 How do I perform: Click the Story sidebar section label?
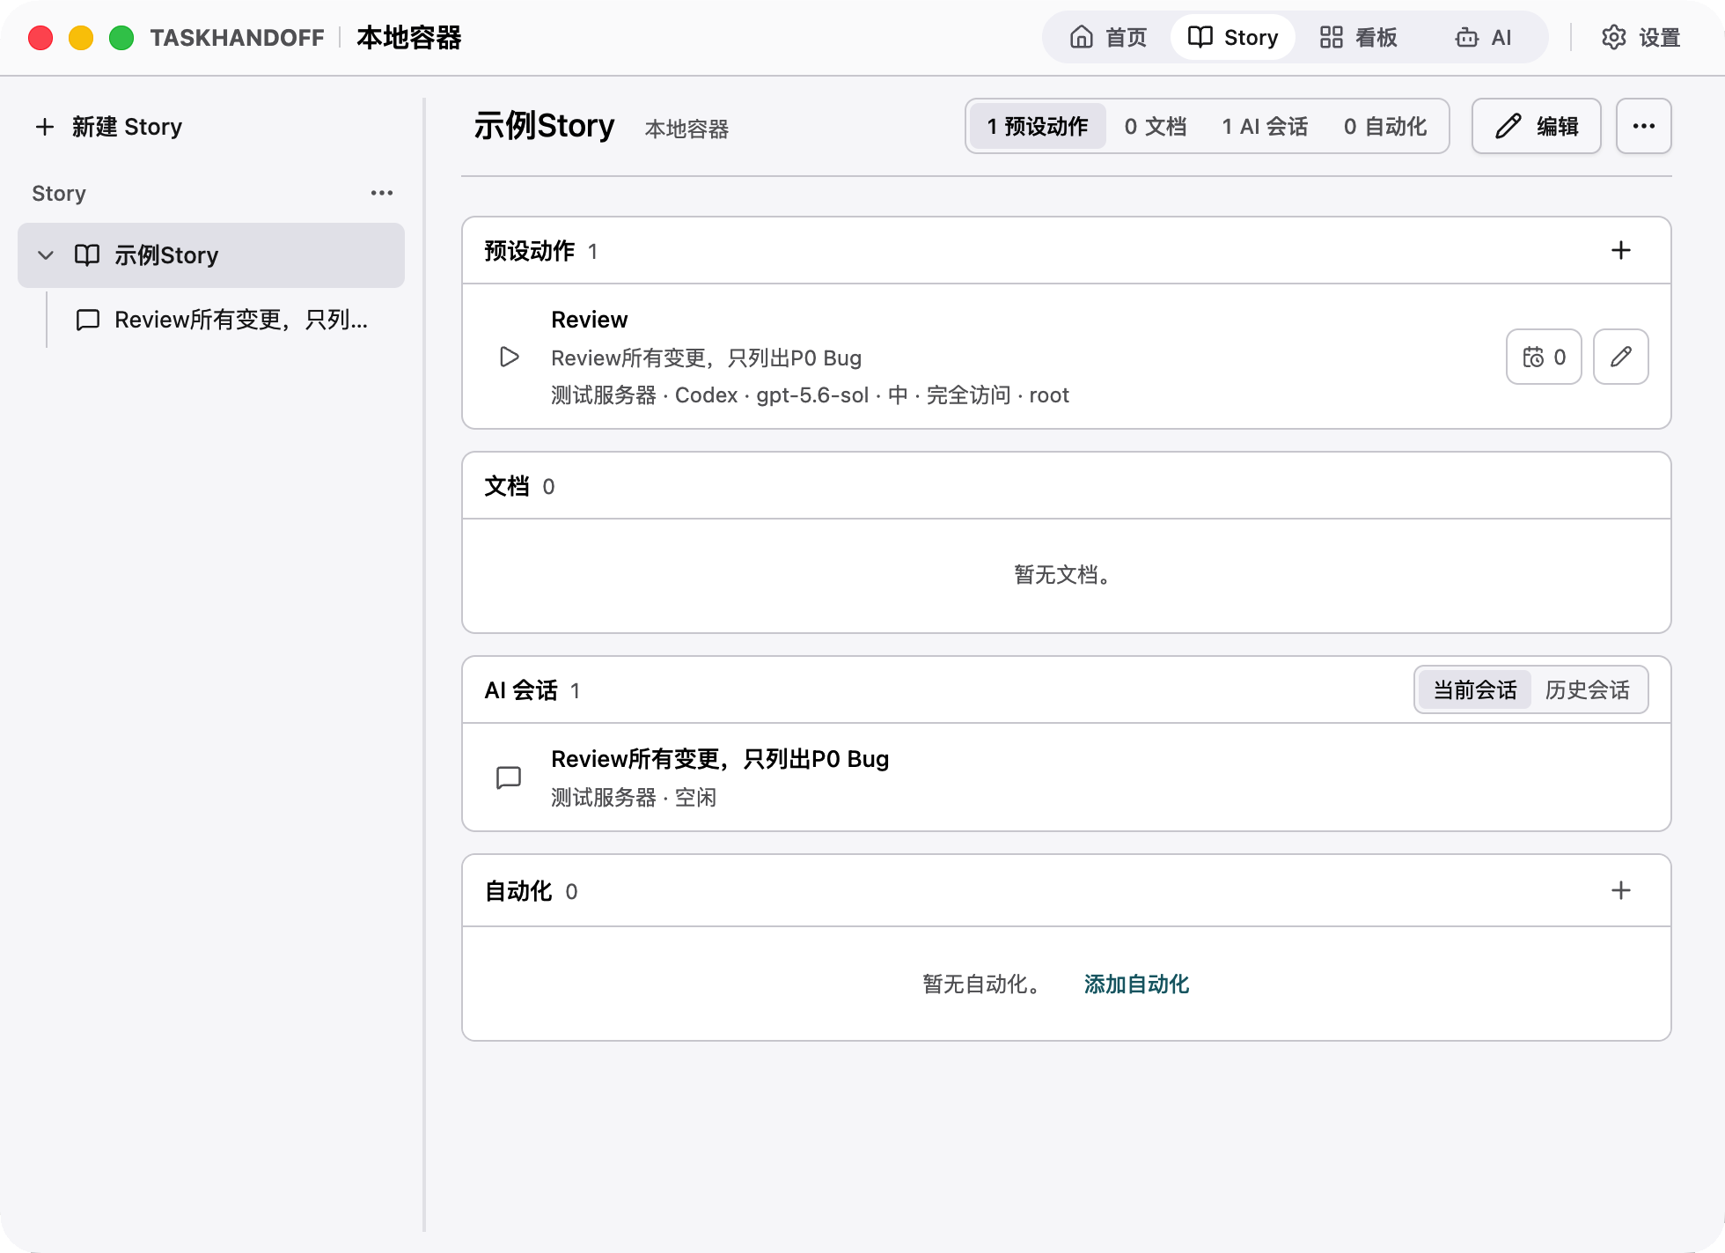point(59,194)
